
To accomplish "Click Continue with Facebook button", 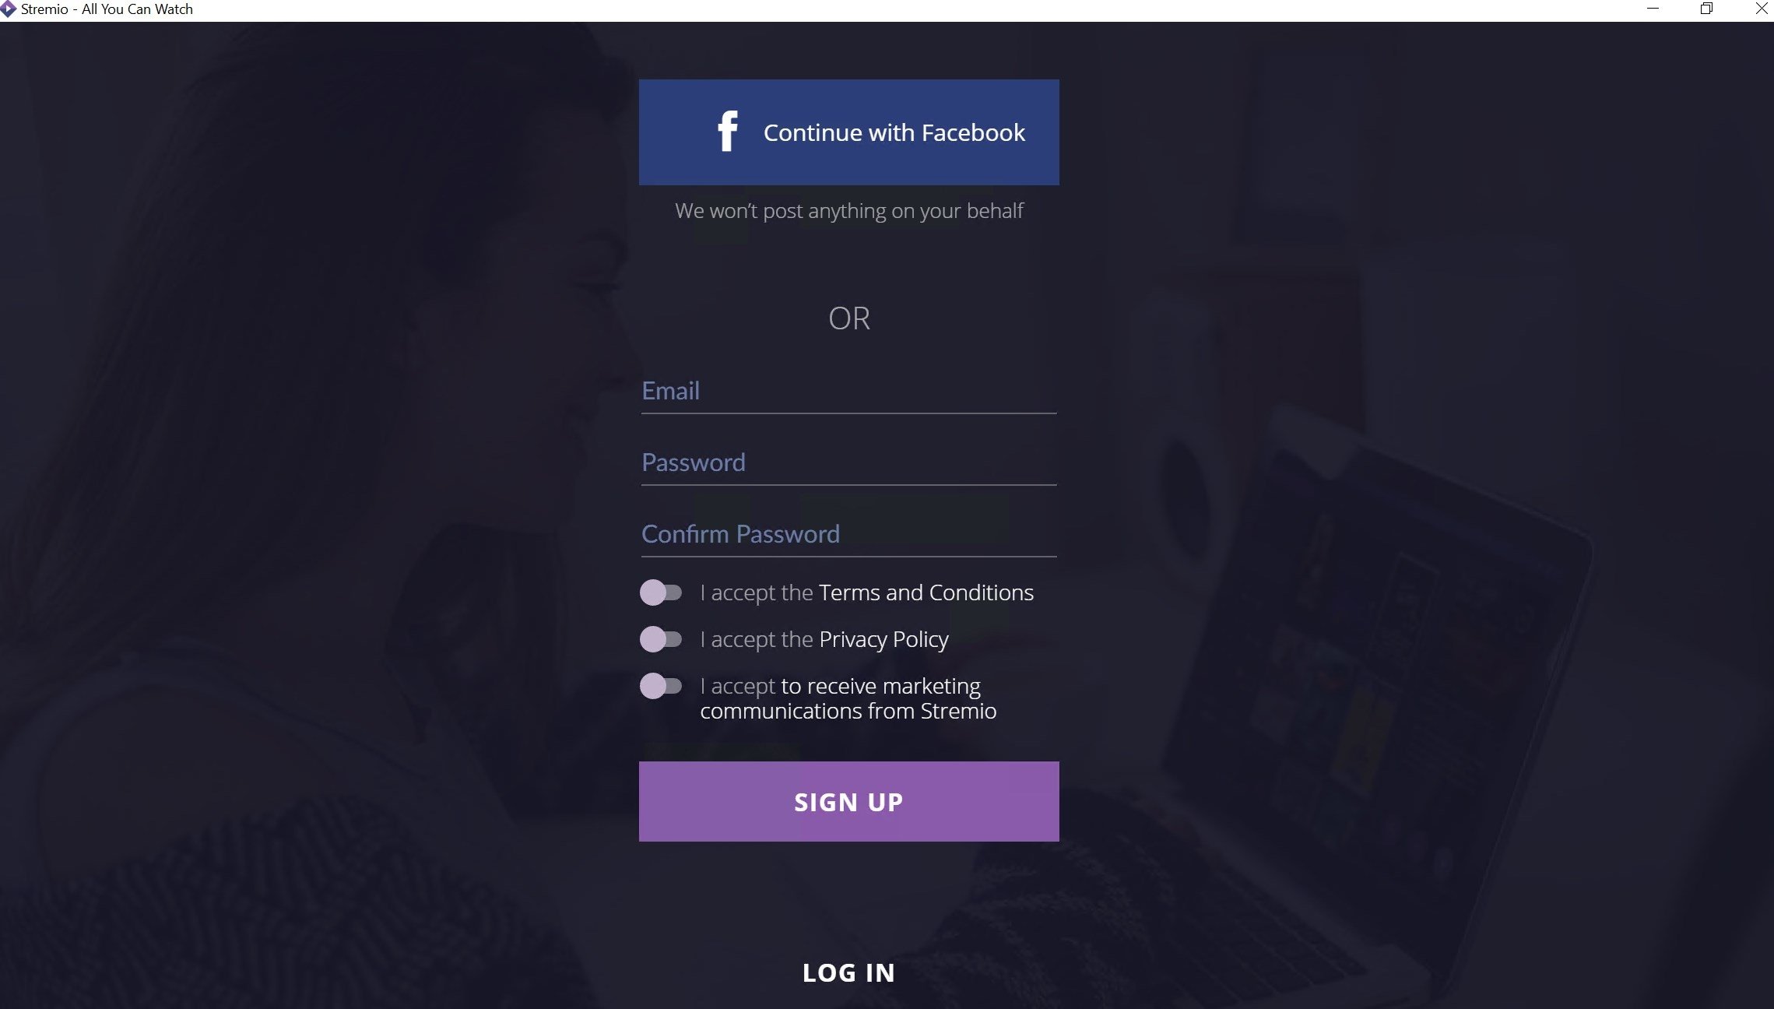I will click(x=849, y=132).
